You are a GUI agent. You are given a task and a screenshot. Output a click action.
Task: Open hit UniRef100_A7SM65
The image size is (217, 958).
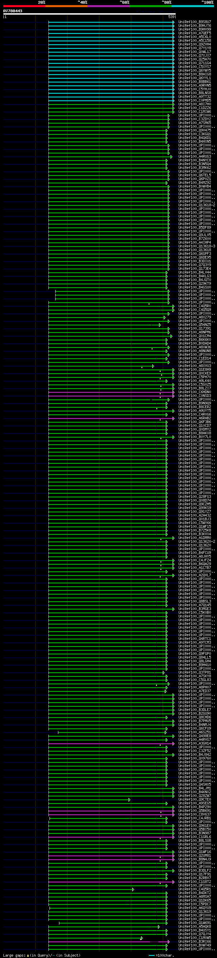(x=195, y=123)
